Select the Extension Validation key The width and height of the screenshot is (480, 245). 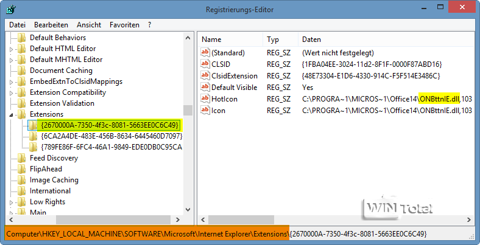coord(62,103)
